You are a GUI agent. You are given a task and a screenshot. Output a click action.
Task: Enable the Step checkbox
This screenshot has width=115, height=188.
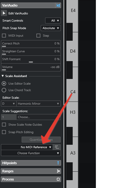click(x=38, y=36)
